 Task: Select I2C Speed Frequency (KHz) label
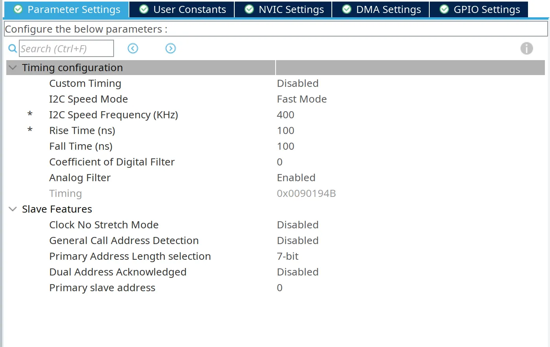[x=114, y=115]
